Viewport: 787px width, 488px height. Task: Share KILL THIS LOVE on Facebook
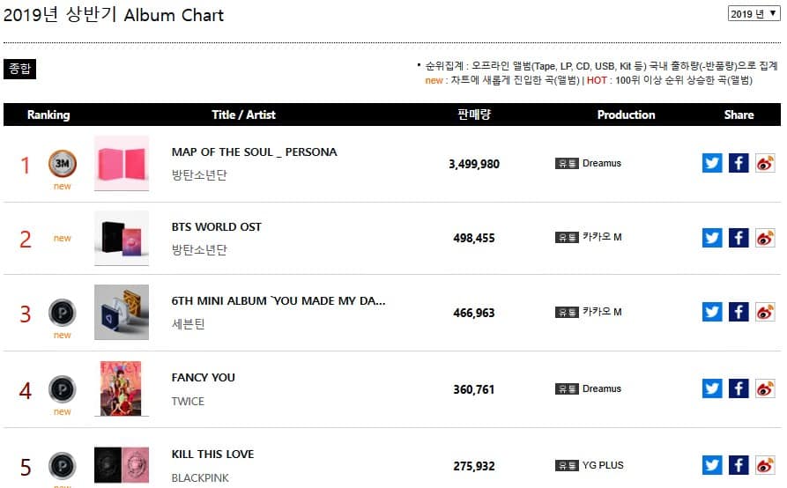(x=739, y=464)
